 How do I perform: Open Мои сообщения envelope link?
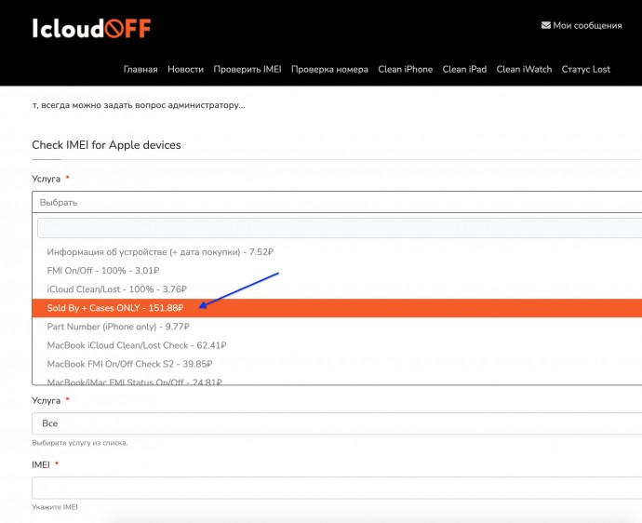582,26
